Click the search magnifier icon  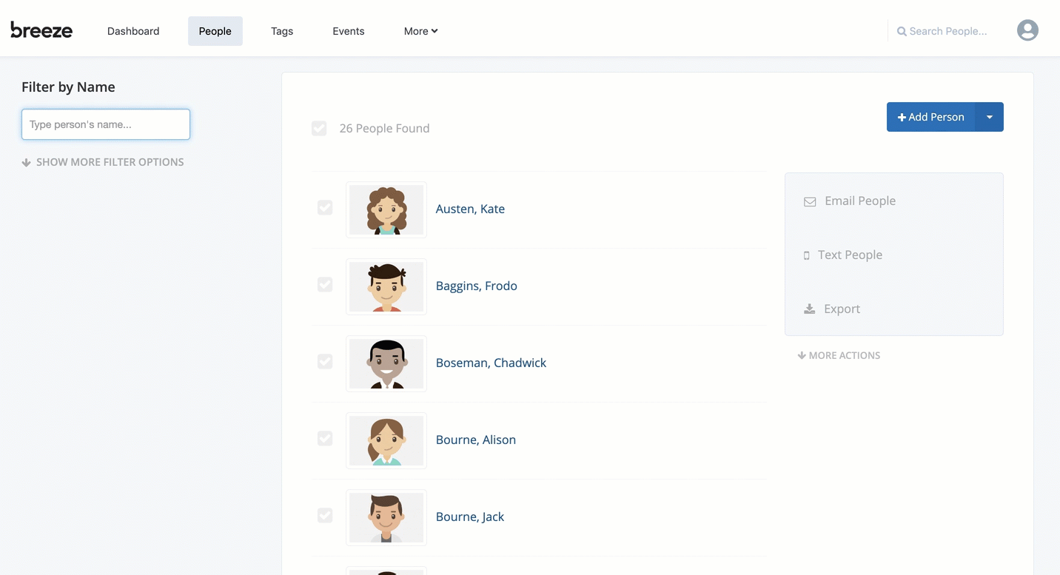coord(902,32)
